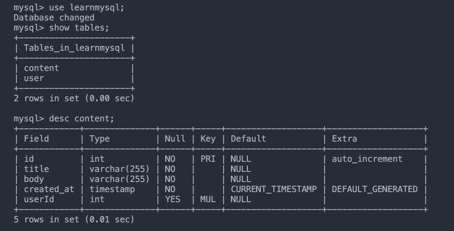This screenshot has width=454, height=231.
Task: Select the "userId" field name
Action: (x=39, y=199)
